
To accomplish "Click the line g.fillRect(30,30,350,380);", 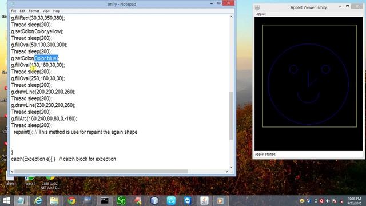I will pyautogui.click(x=38, y=18).
